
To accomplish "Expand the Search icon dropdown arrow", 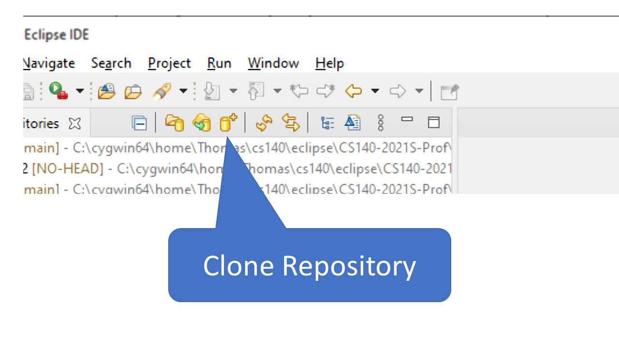I will click(183, 91).
